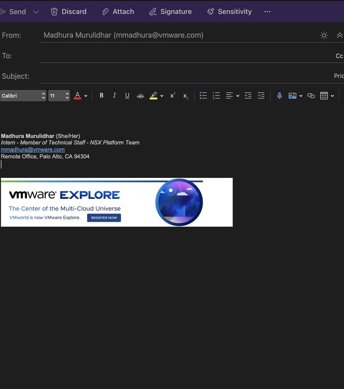The height and width of the screenshot is (389, 344).
Task: Open the more options ellipsis menu
Action: [267, 12]
